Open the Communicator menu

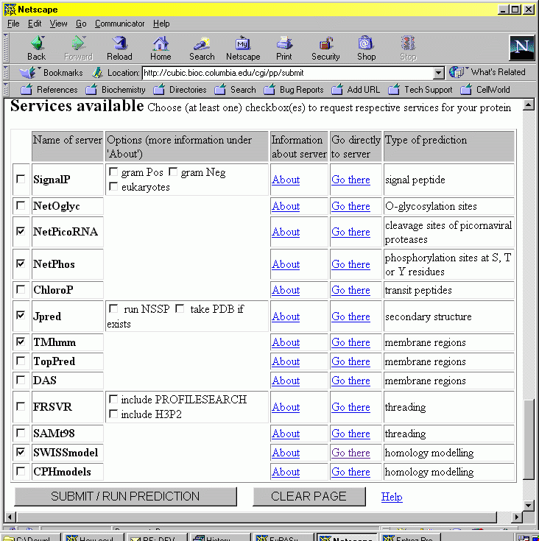click(119, 24)
